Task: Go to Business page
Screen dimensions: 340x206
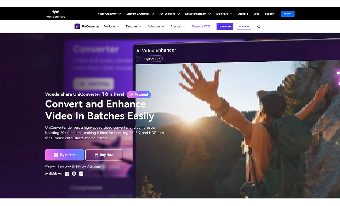Action: pyautogui.click(x=243, y=14)
